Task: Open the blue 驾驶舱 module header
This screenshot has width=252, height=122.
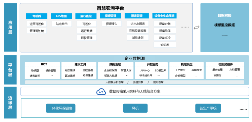Action: (x=37, y=16)
